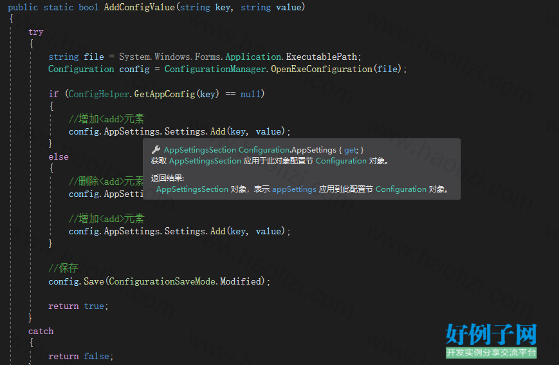Click the 'catch' keyword

click(x=41, y=331)
